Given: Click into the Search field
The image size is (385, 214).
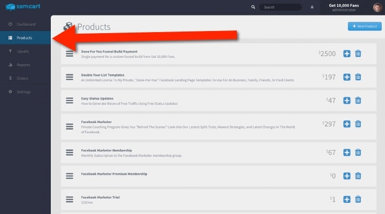Looking at the screenshot, I should (280, 7).
